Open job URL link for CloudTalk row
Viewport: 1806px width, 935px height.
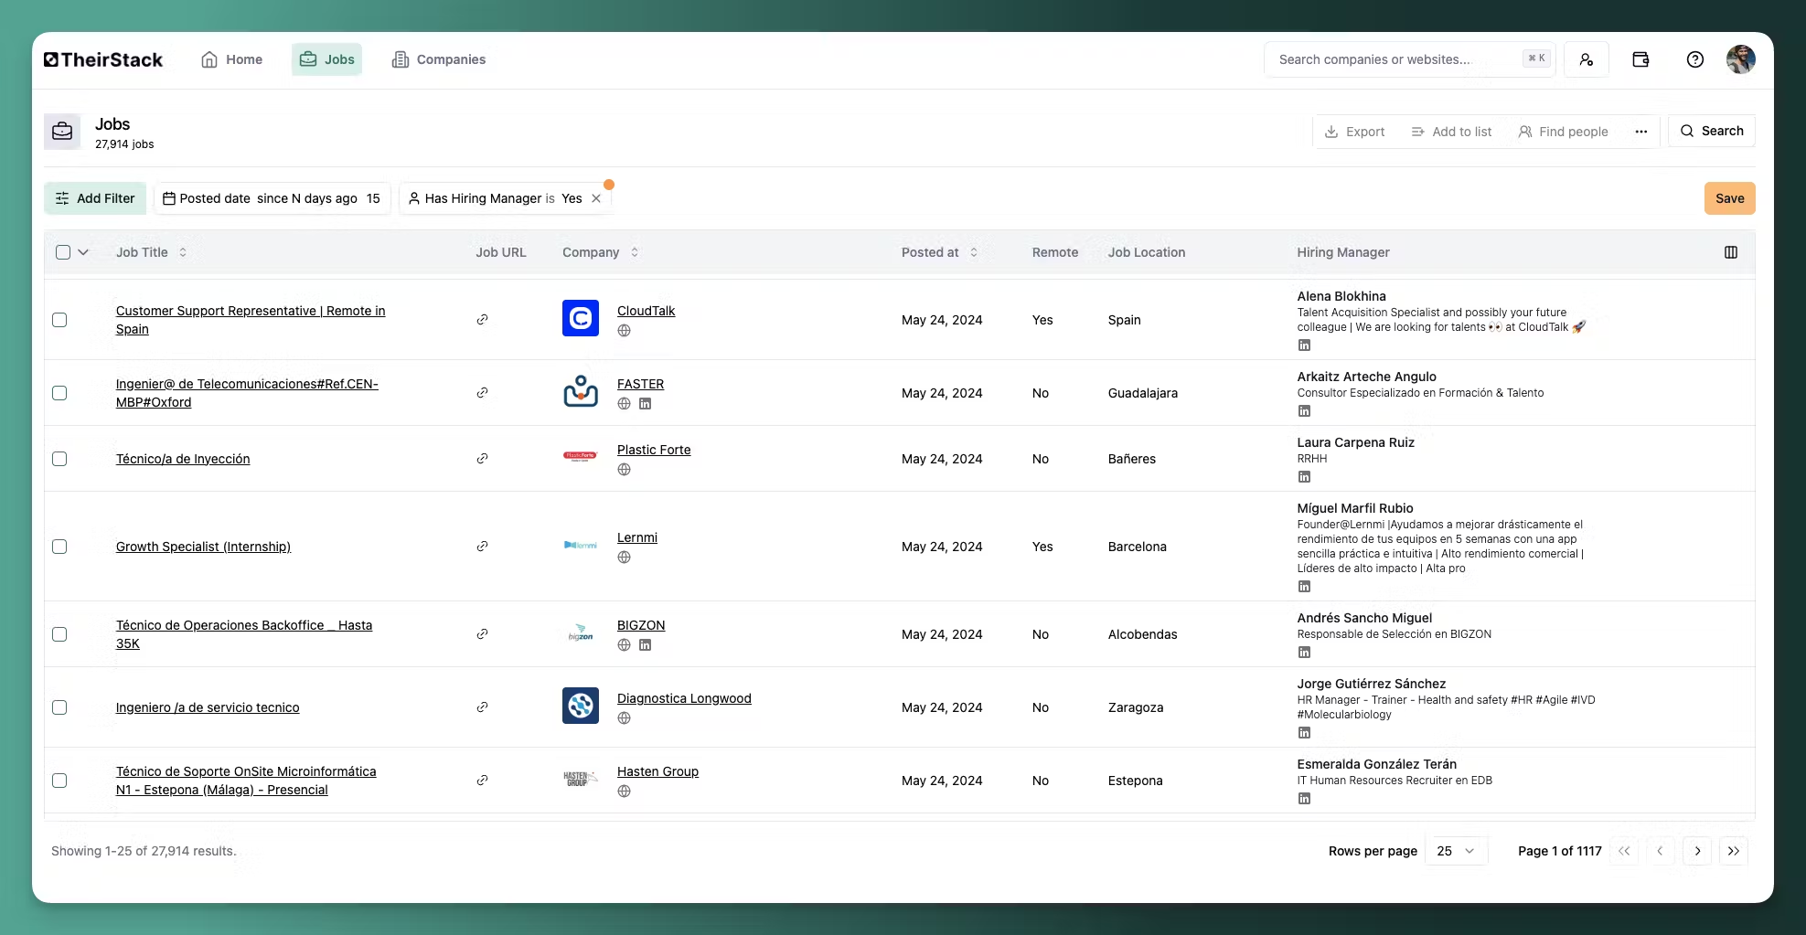(x=482, y=320)
